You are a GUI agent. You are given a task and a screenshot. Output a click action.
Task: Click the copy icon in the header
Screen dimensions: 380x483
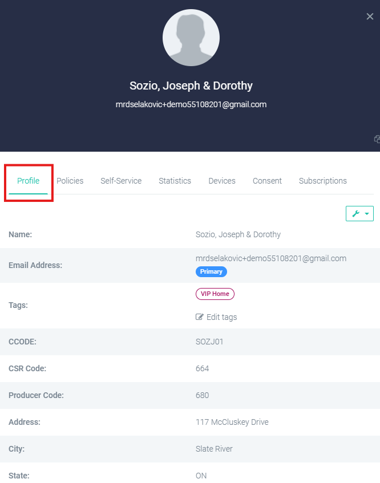[x=377, y=139]
